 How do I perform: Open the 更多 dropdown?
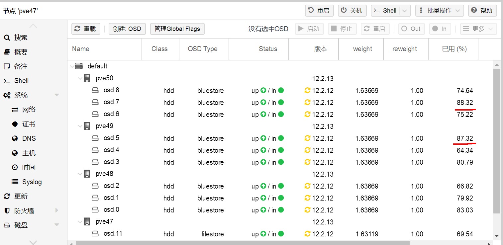click(x=478, y=29)
